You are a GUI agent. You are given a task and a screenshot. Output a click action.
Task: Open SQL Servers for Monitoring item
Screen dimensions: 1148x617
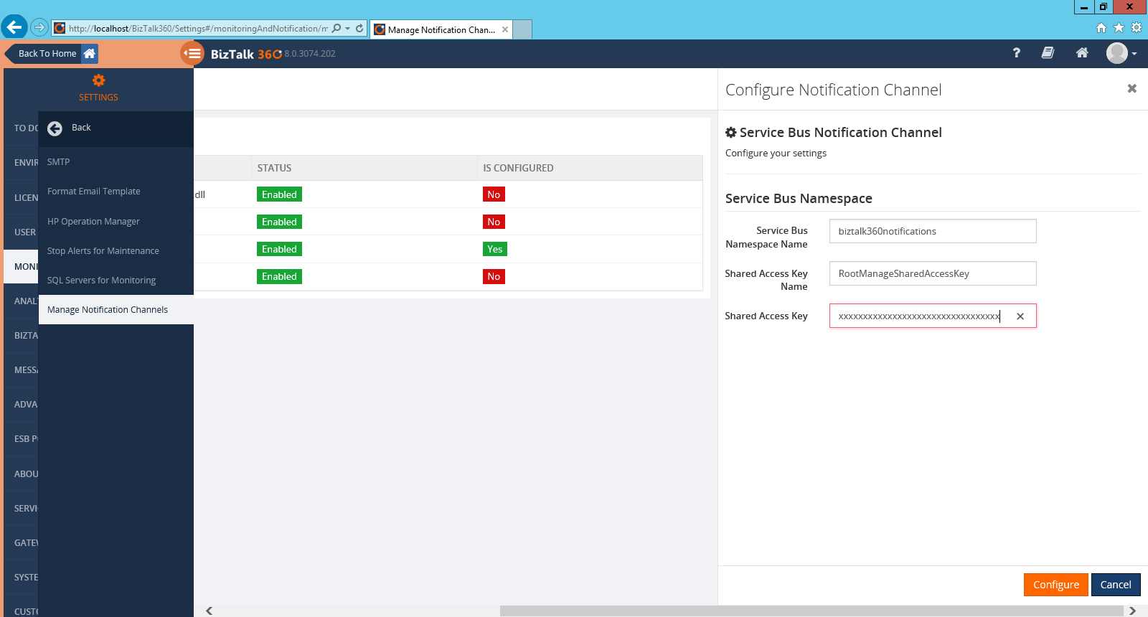pyautogui.click(x=116, y=281)
